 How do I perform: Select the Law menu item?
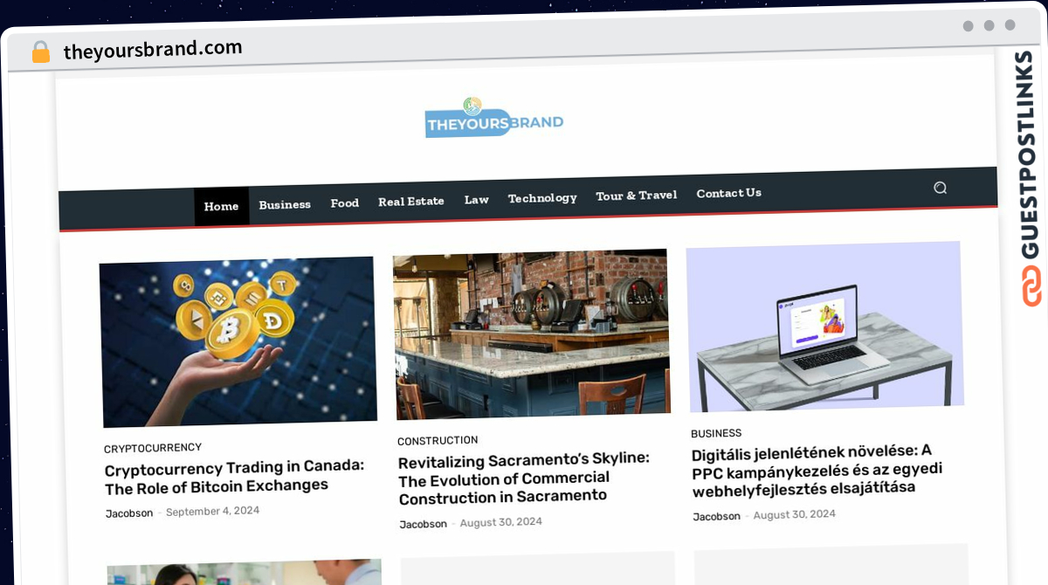[x=477, y=199]
